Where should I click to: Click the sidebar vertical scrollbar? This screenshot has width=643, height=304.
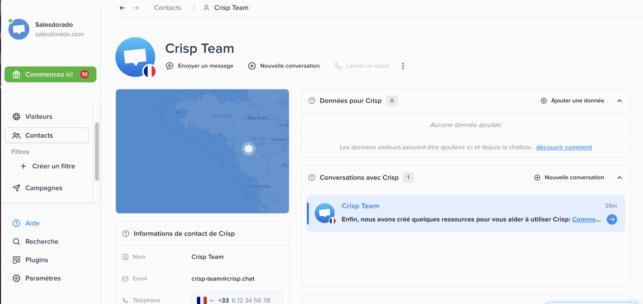pyautogui.click(x=97, y=152)
